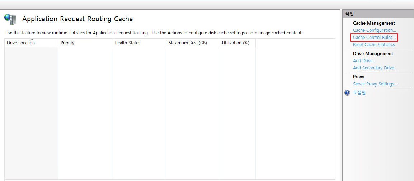Sort by Maximum Size (GB) column

pyautogui.click(x=193, y=43)
